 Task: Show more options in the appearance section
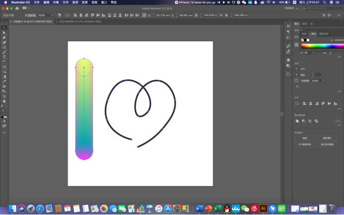(340, 91)
